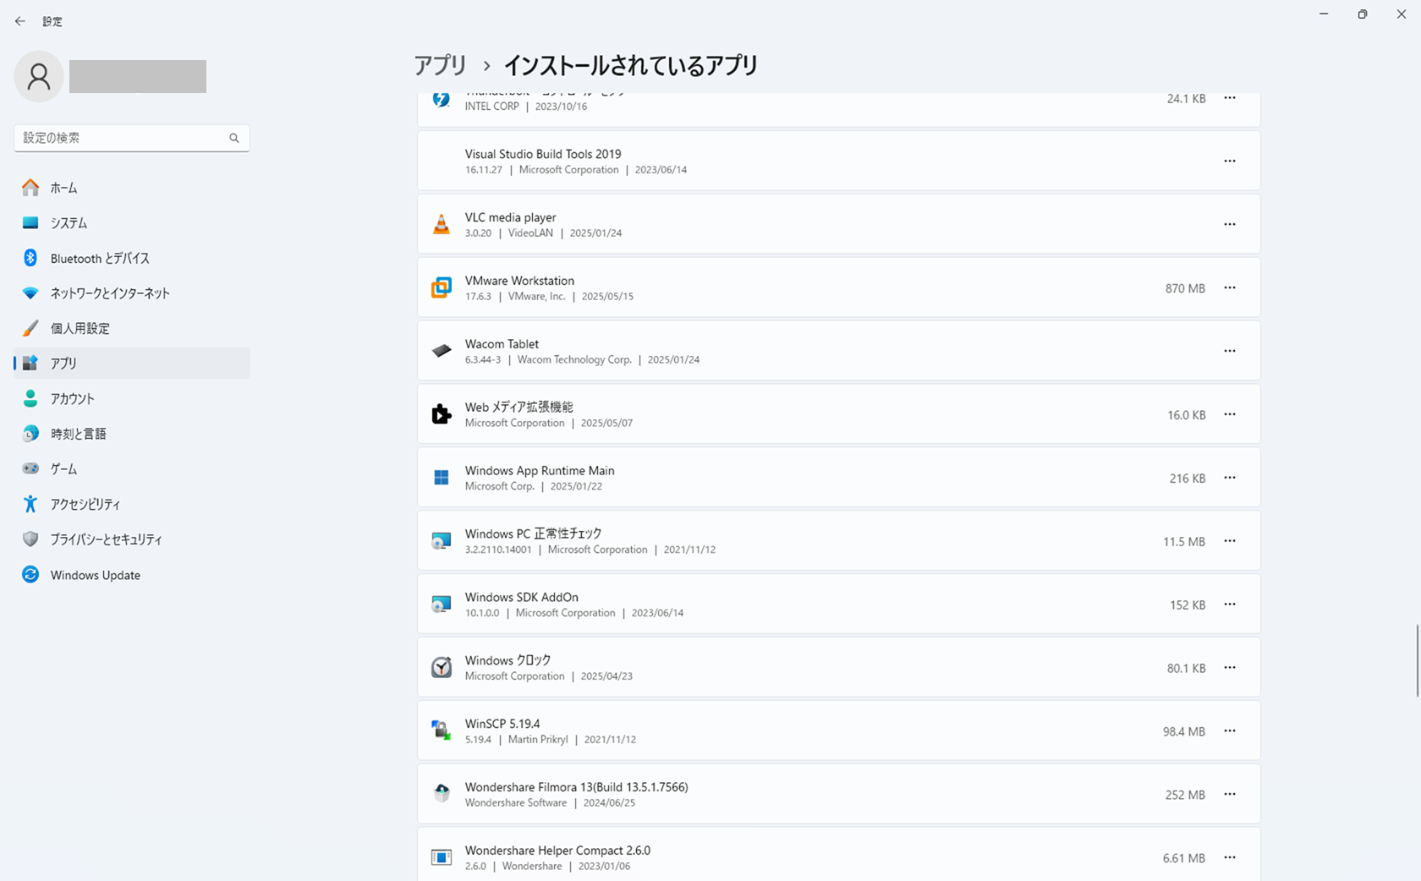Image resolution: width=1421 pixels, height=881 pixels.
Task: Click the 98.4 MB size of WinSCP
Action: click(x=1184, y=732)
